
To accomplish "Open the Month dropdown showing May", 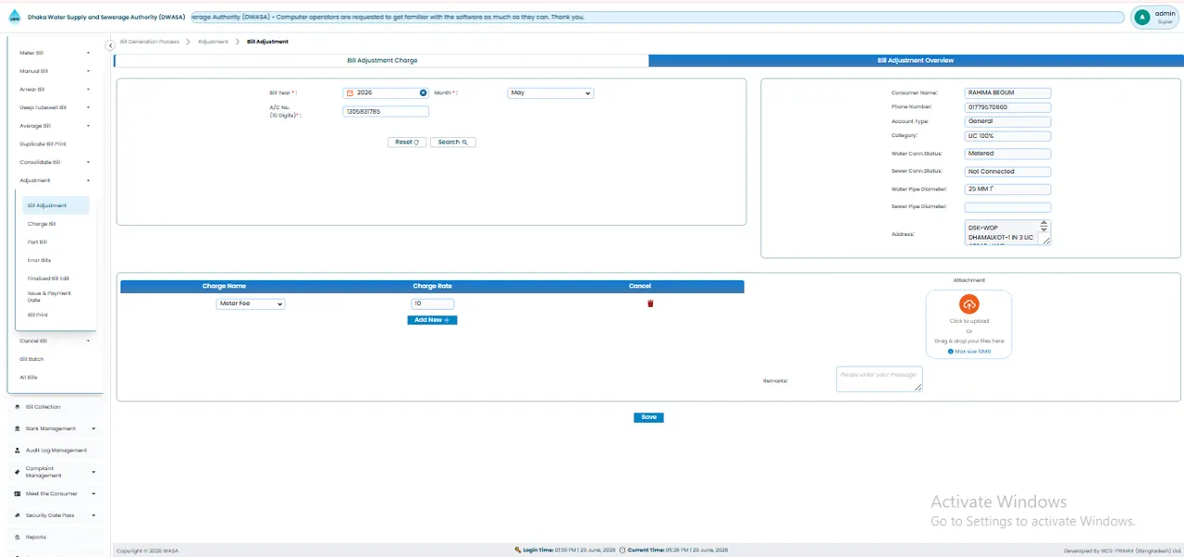I will [x=550, y=93].
